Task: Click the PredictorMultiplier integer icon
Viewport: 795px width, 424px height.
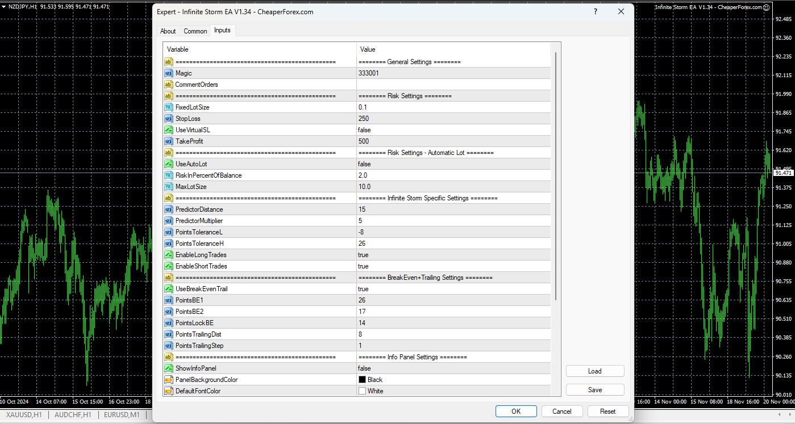Action: [x=168, y=221]
